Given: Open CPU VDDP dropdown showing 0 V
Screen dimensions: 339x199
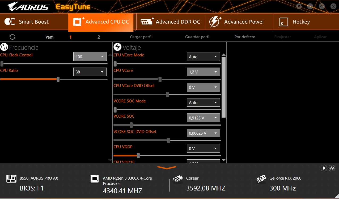Looking at the screenshot, I should (203, 148).
